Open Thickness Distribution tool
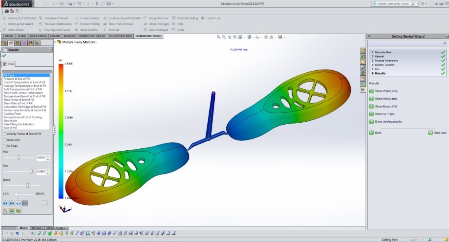The image size is (449, 242). click(x=55, y=24)
